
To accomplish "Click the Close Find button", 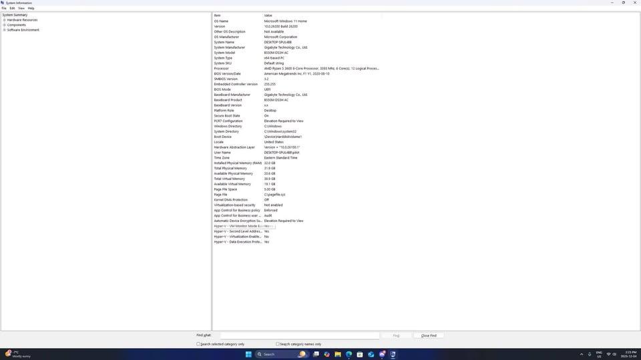I will 429,335.
